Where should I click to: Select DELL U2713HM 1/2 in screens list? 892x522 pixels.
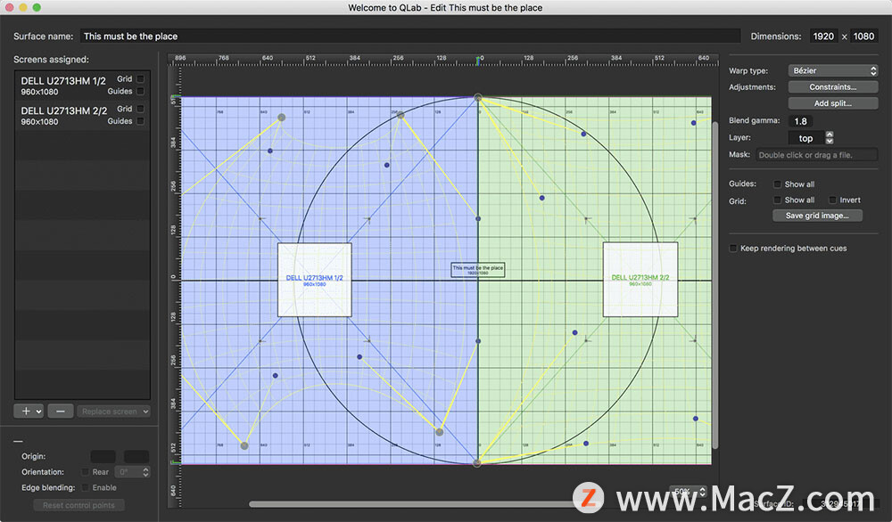pos(82,86)
